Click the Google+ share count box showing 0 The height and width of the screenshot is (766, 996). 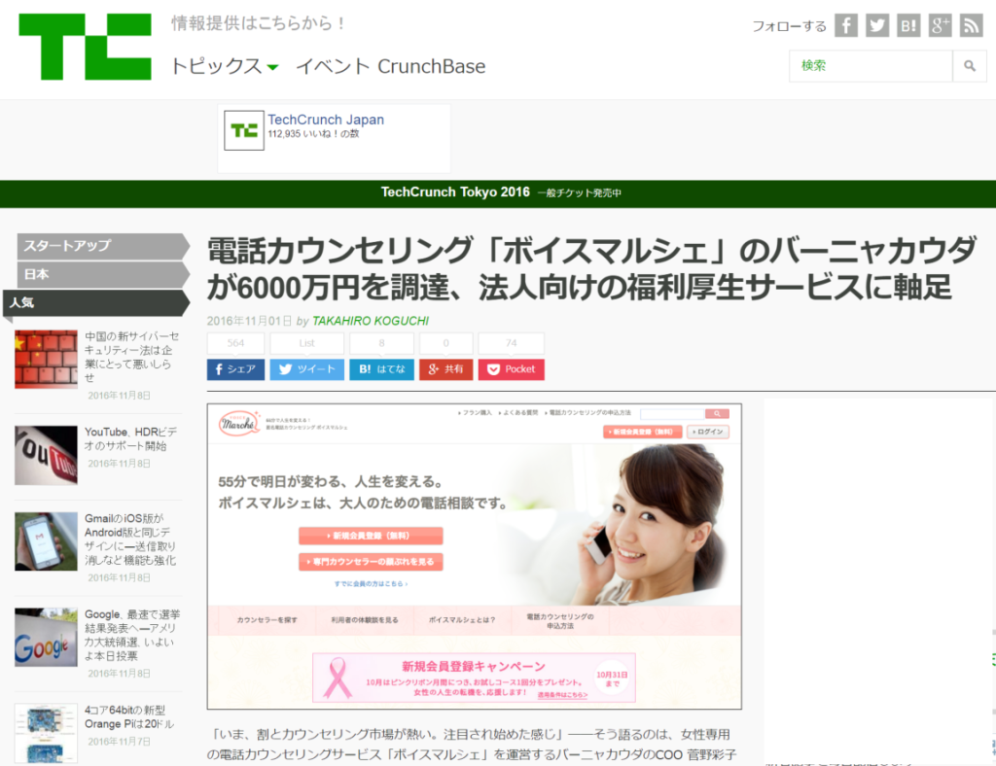click(x=445, y=343)
